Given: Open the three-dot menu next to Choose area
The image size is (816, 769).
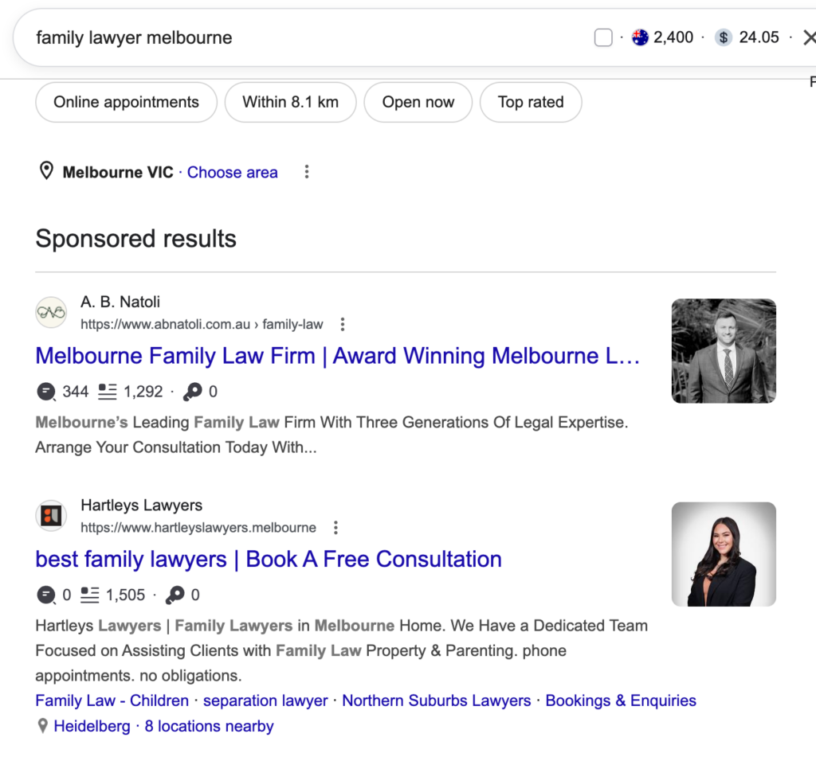Looking at the screenshot, I should (x=307, y=172).
